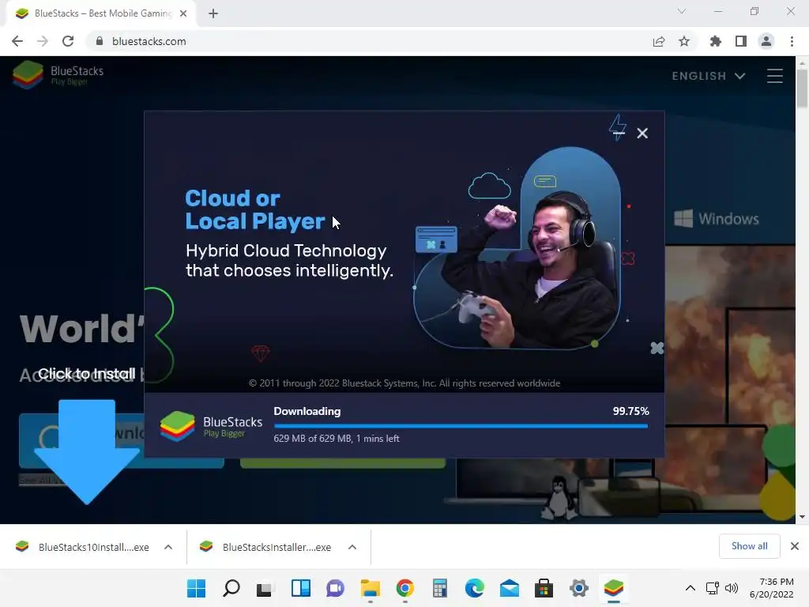Screen dimensions: 809x607
Task: Open the tab search chevron
Action: (x=682, y=11)
